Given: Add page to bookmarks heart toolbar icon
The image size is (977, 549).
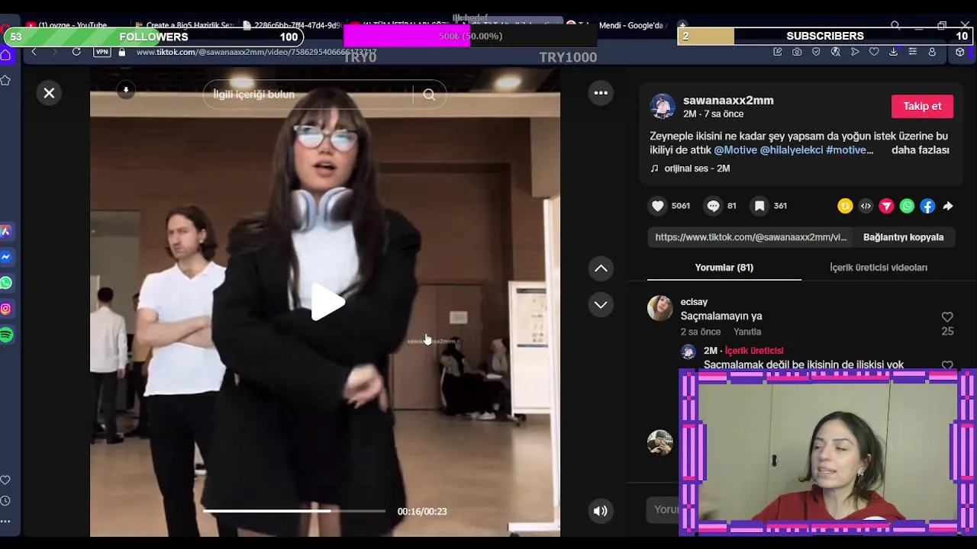Looking at the screenshot, I should coord(874,52).
